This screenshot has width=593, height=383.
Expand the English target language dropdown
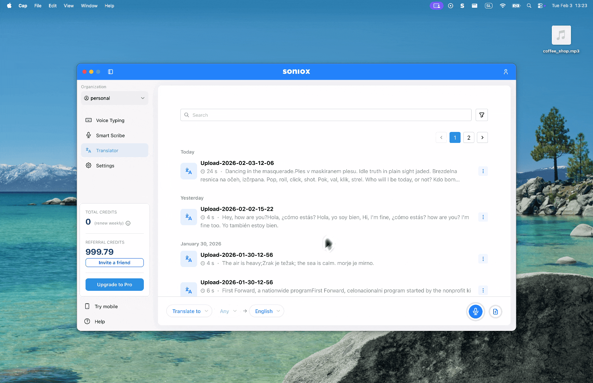(267, 311)
